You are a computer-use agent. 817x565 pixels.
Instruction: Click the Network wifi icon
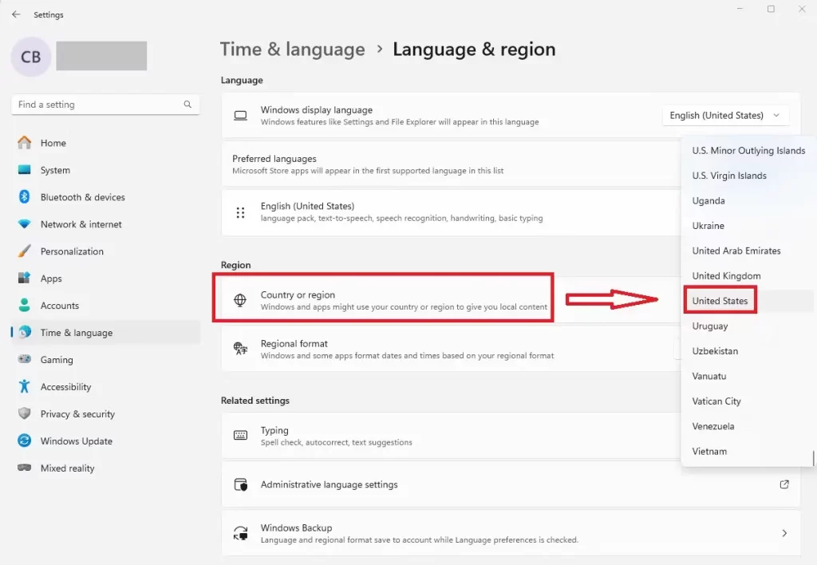point(25,224)
